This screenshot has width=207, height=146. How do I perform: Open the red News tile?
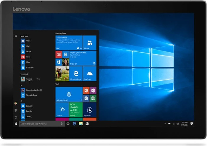coord(59,54)
